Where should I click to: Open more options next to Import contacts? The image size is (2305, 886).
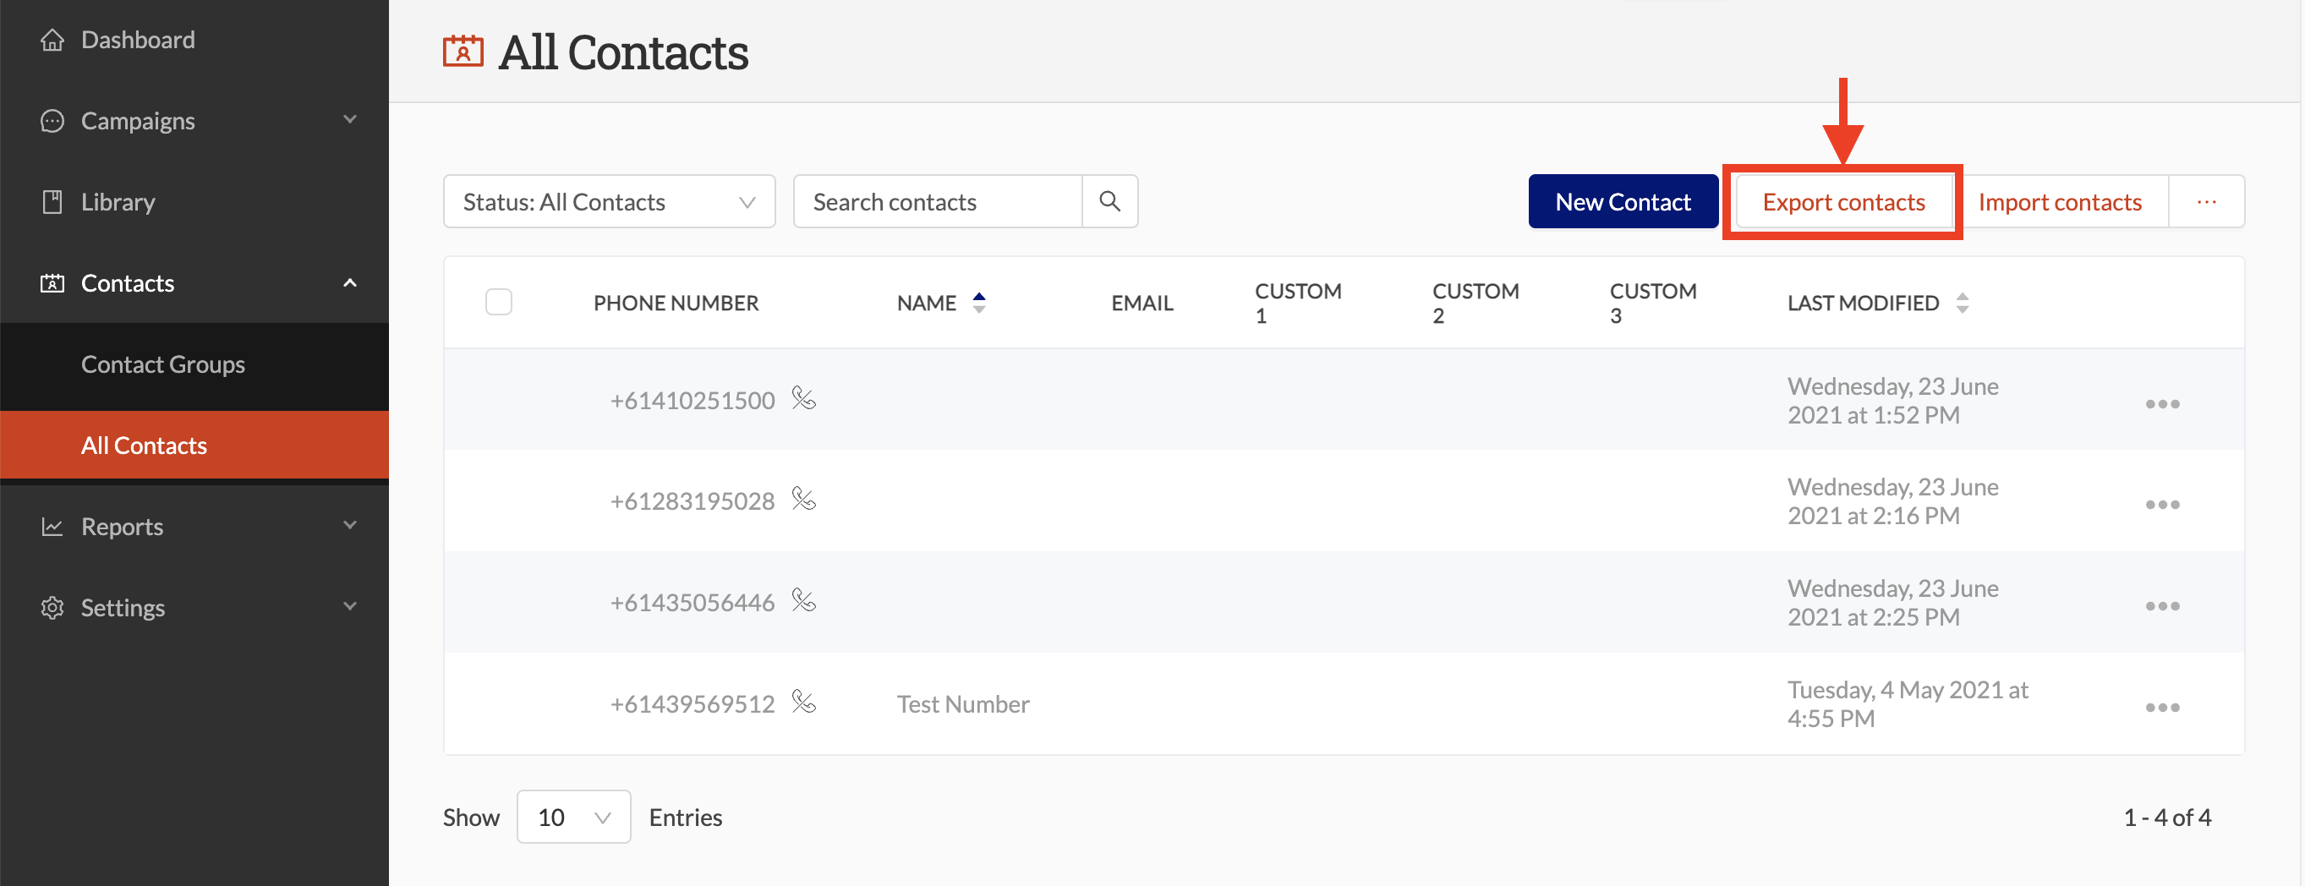coord(2207,201)
